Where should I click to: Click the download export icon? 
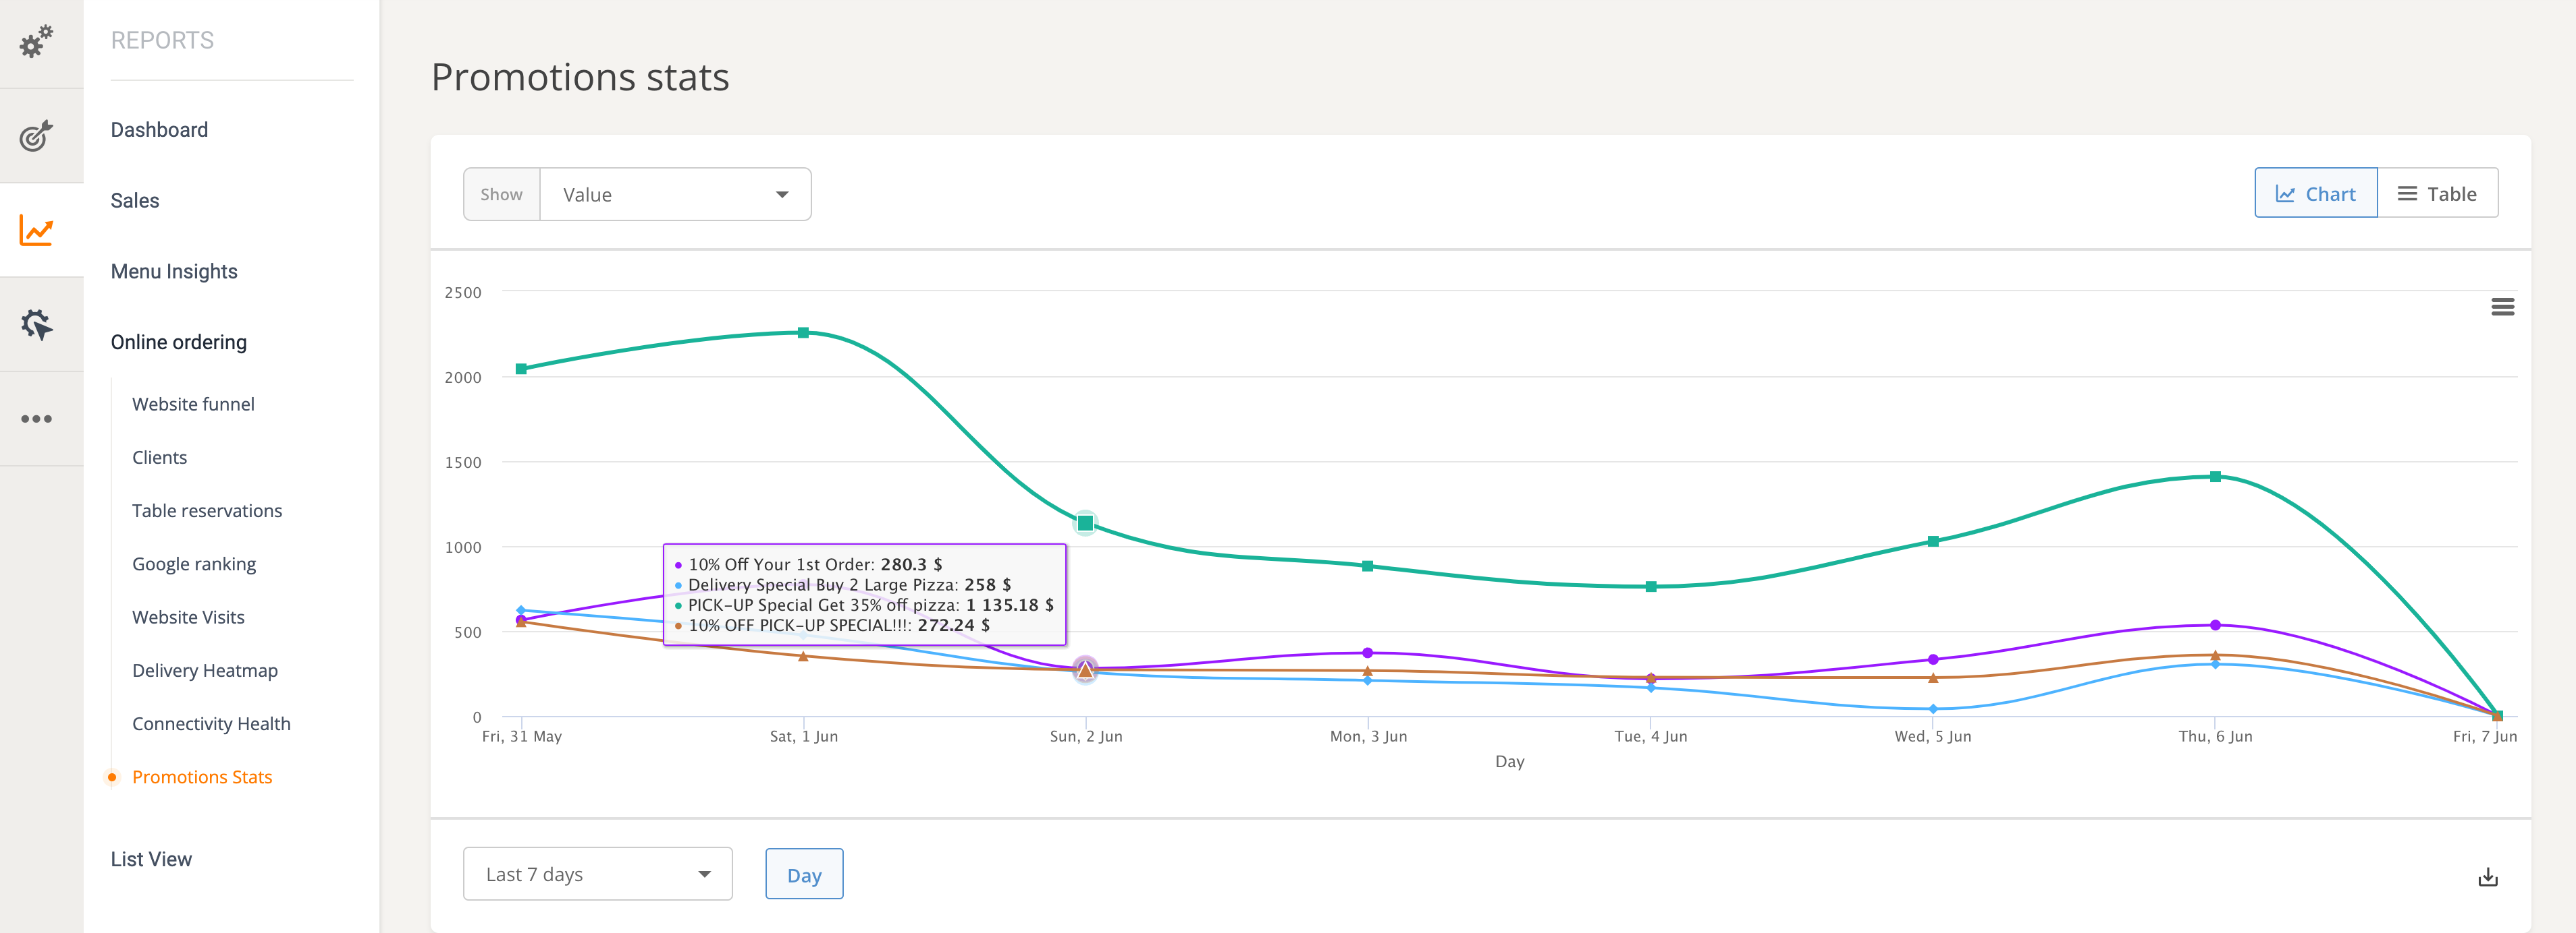tap(2488, 877)
